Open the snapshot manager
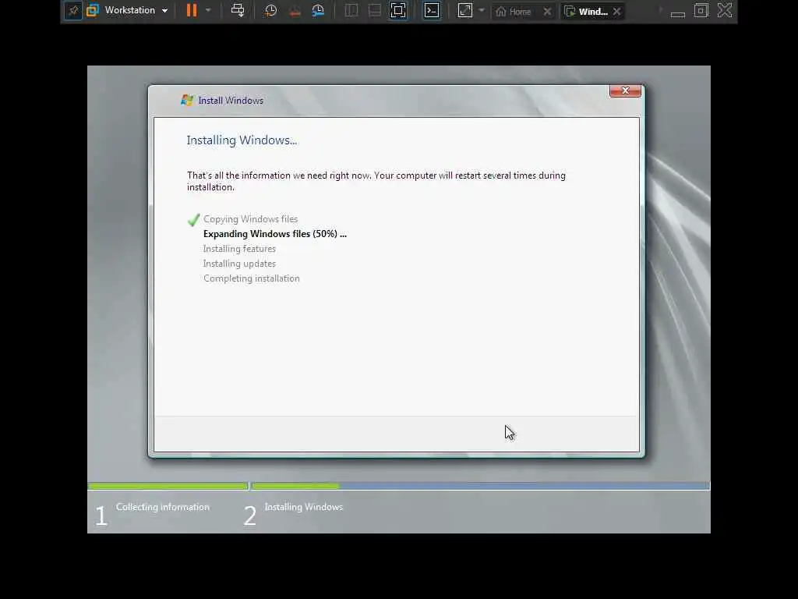Screen dimensions: 798x599 coord(318,11)
